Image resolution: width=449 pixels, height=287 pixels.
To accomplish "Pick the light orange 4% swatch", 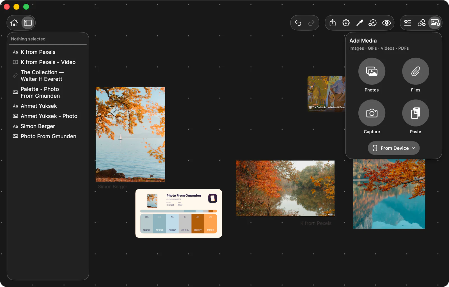I will pos(211,223).
